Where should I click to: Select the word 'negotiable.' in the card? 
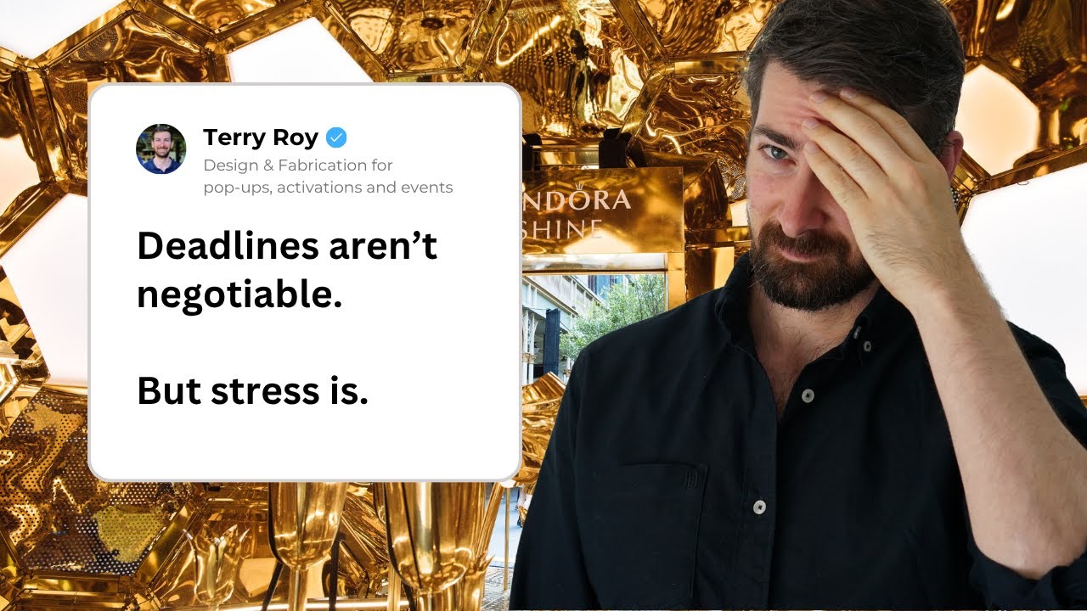click(x=239, y=294)
